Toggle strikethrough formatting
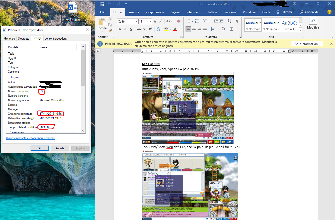 pyautogui.click(x=139, y=29)
